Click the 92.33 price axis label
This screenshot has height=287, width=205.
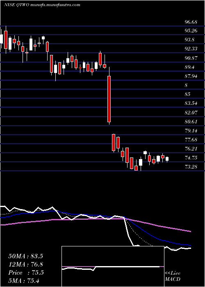tap(191, 49)
